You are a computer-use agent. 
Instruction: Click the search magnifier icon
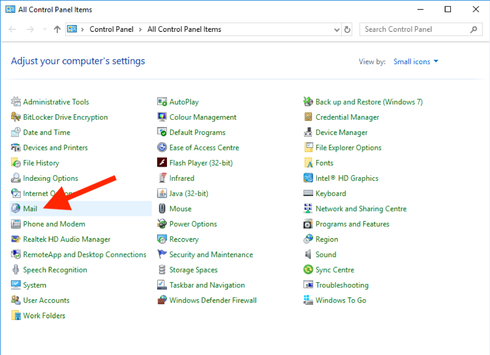tap(473, 29)
